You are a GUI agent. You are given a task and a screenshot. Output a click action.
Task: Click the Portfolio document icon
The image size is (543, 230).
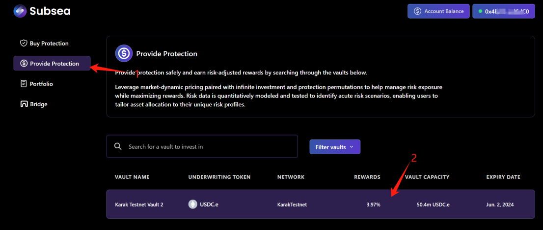pos(24,84)
